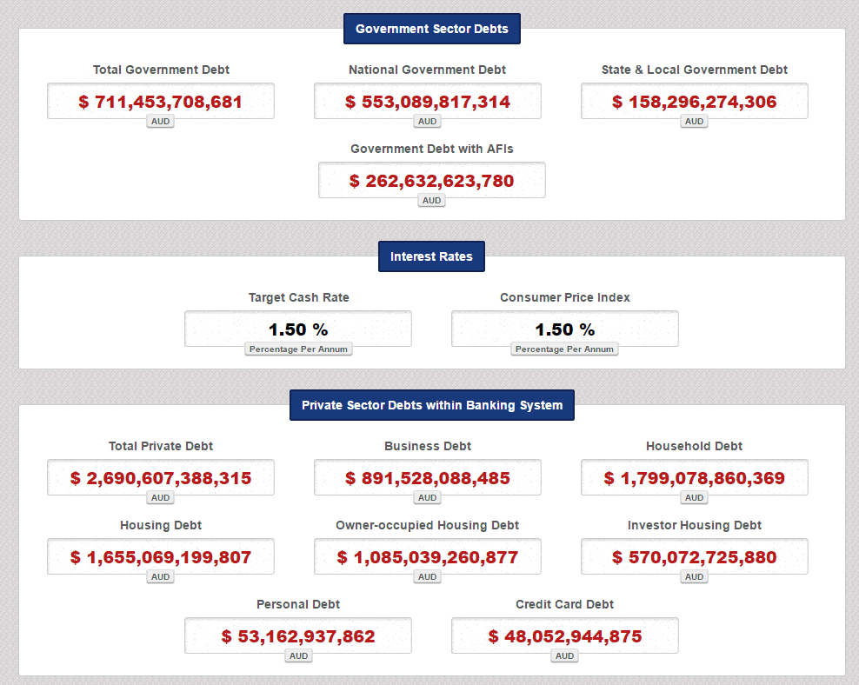
Task: Click the Investor Housing Debt counter
Action: 694,557
